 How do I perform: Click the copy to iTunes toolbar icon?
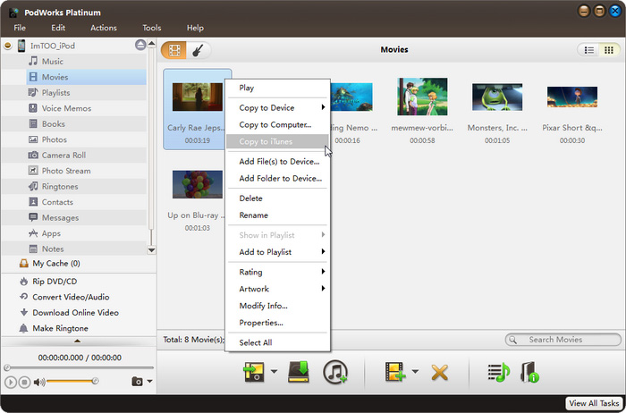coord(335,372)
